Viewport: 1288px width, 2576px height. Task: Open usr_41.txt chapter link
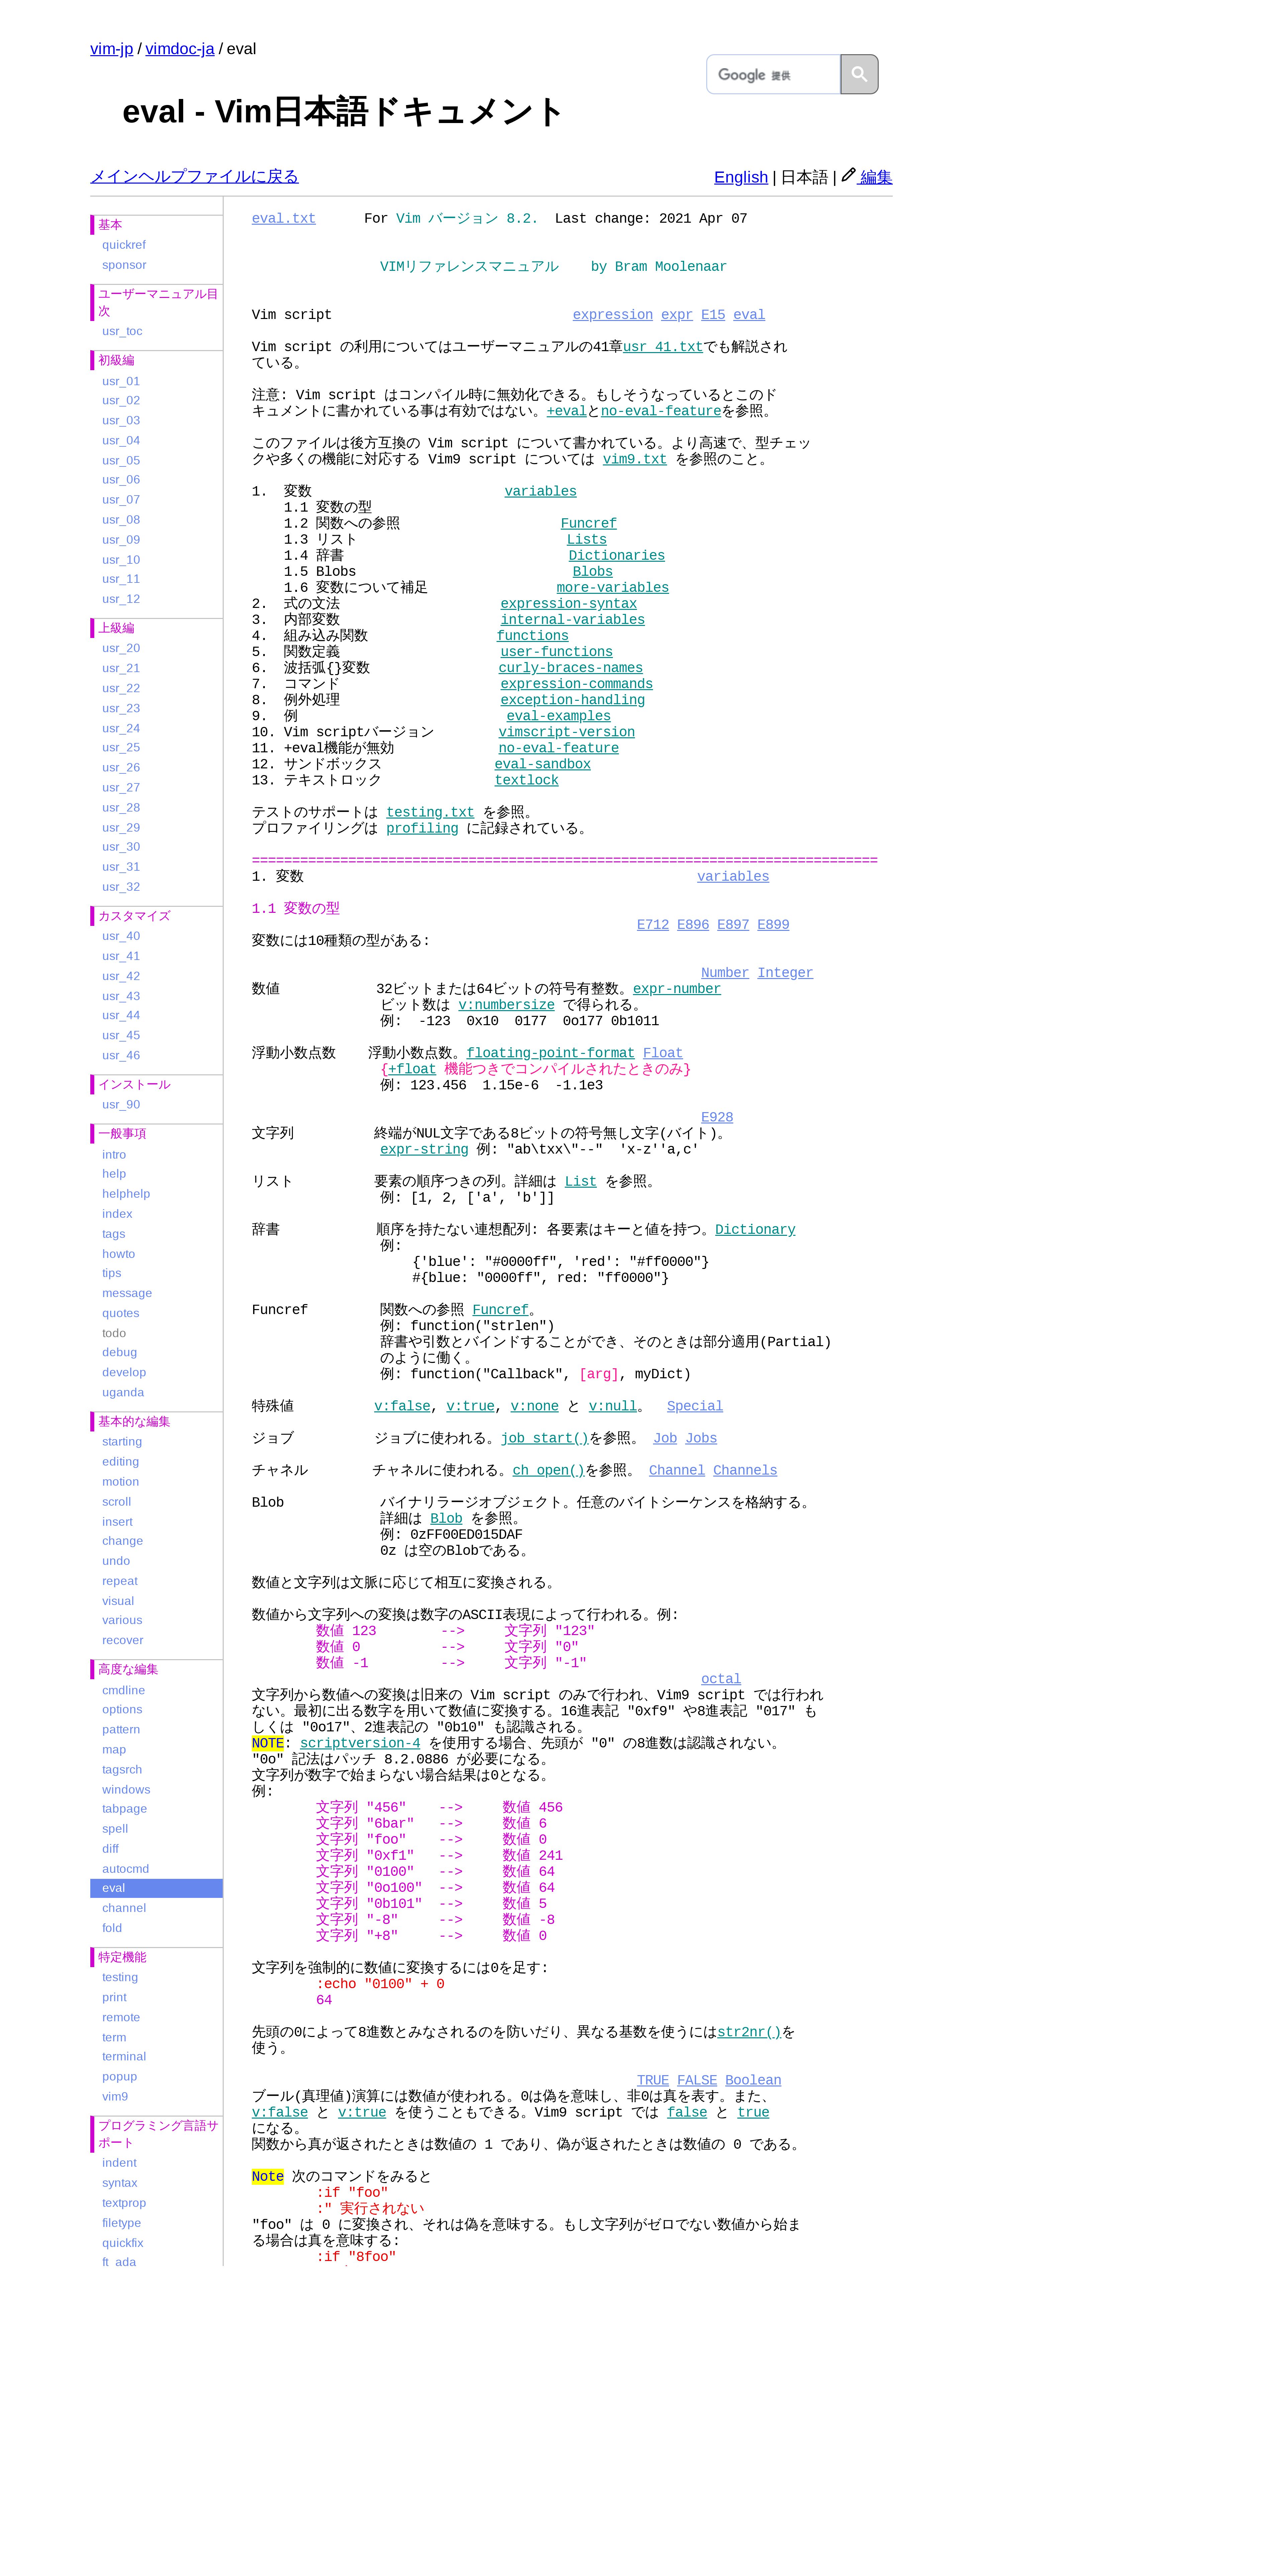(663, 347)
